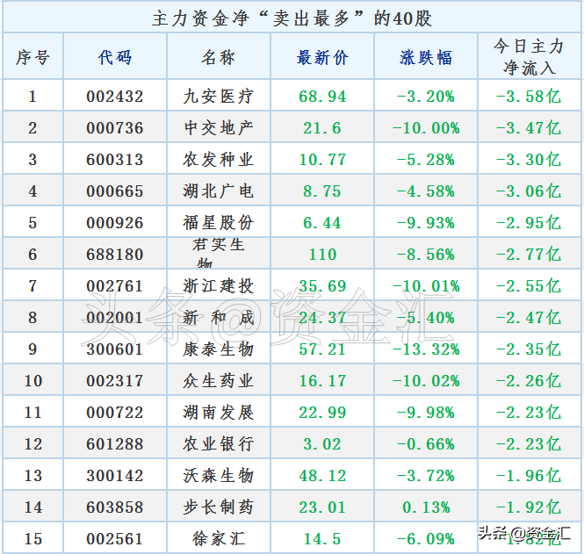Click the 代码 column header

[115, 58]
